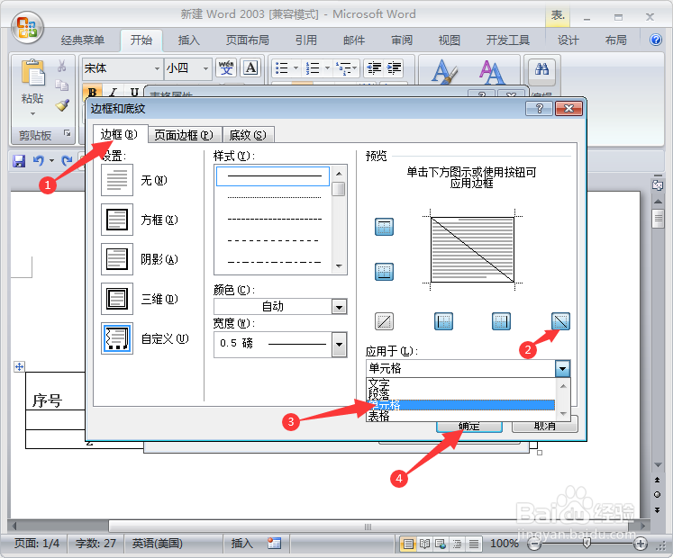The height and width of the screenshot is (558, 673).
Task: Click the zoom out minus button
Action: (534, 544)
